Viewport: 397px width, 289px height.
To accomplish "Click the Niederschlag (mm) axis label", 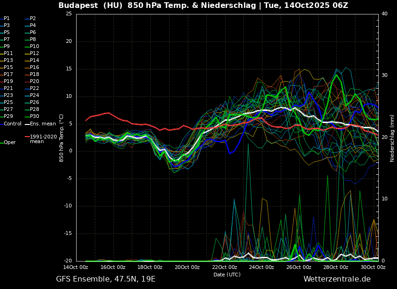I will pyautogui.click(x=392, y=138).
